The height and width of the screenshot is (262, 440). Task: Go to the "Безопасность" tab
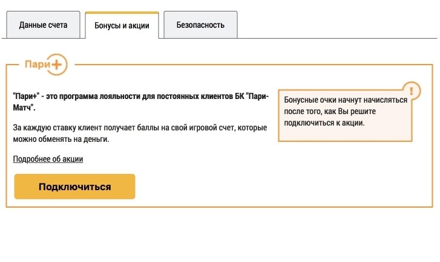coord(200,25)
